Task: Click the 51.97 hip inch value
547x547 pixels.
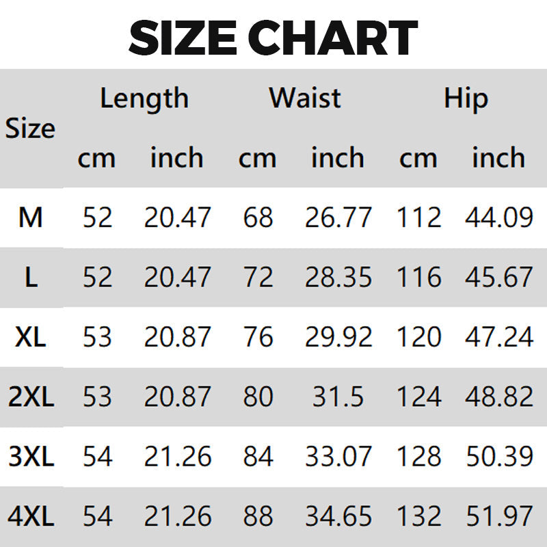Action: pyautogui.click(x=498, y=516)
